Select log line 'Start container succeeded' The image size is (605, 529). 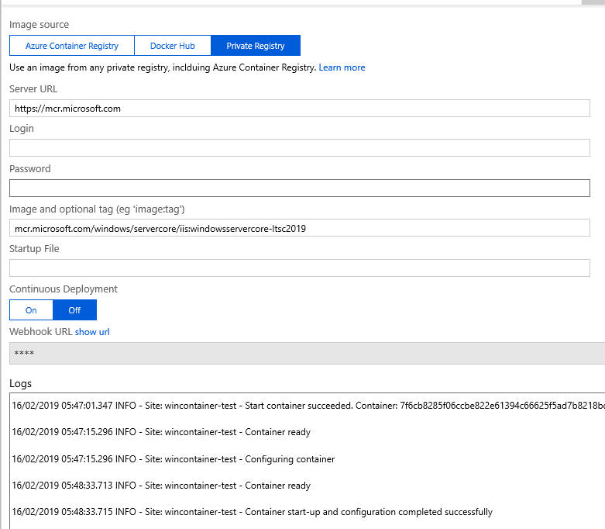pyautogui.click(x=308, y=406)
